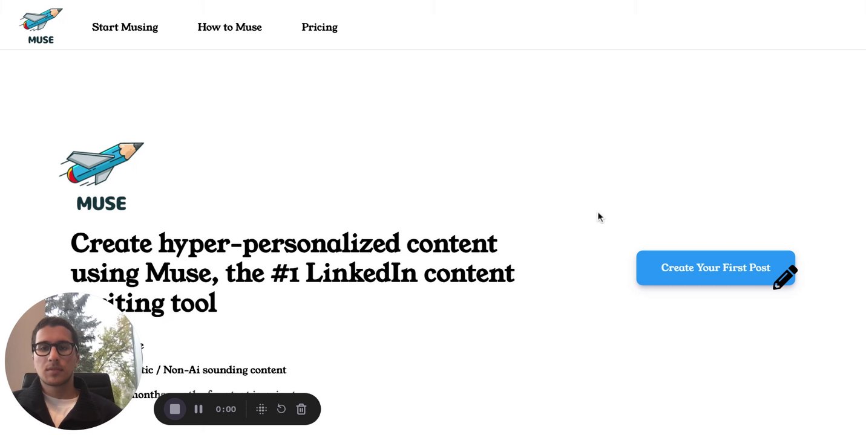Delete the recording with the trash icon

pos(301,409)
